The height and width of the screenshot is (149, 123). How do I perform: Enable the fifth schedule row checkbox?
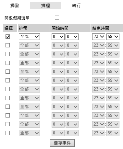pyautogui.click(x=7, y=72)
